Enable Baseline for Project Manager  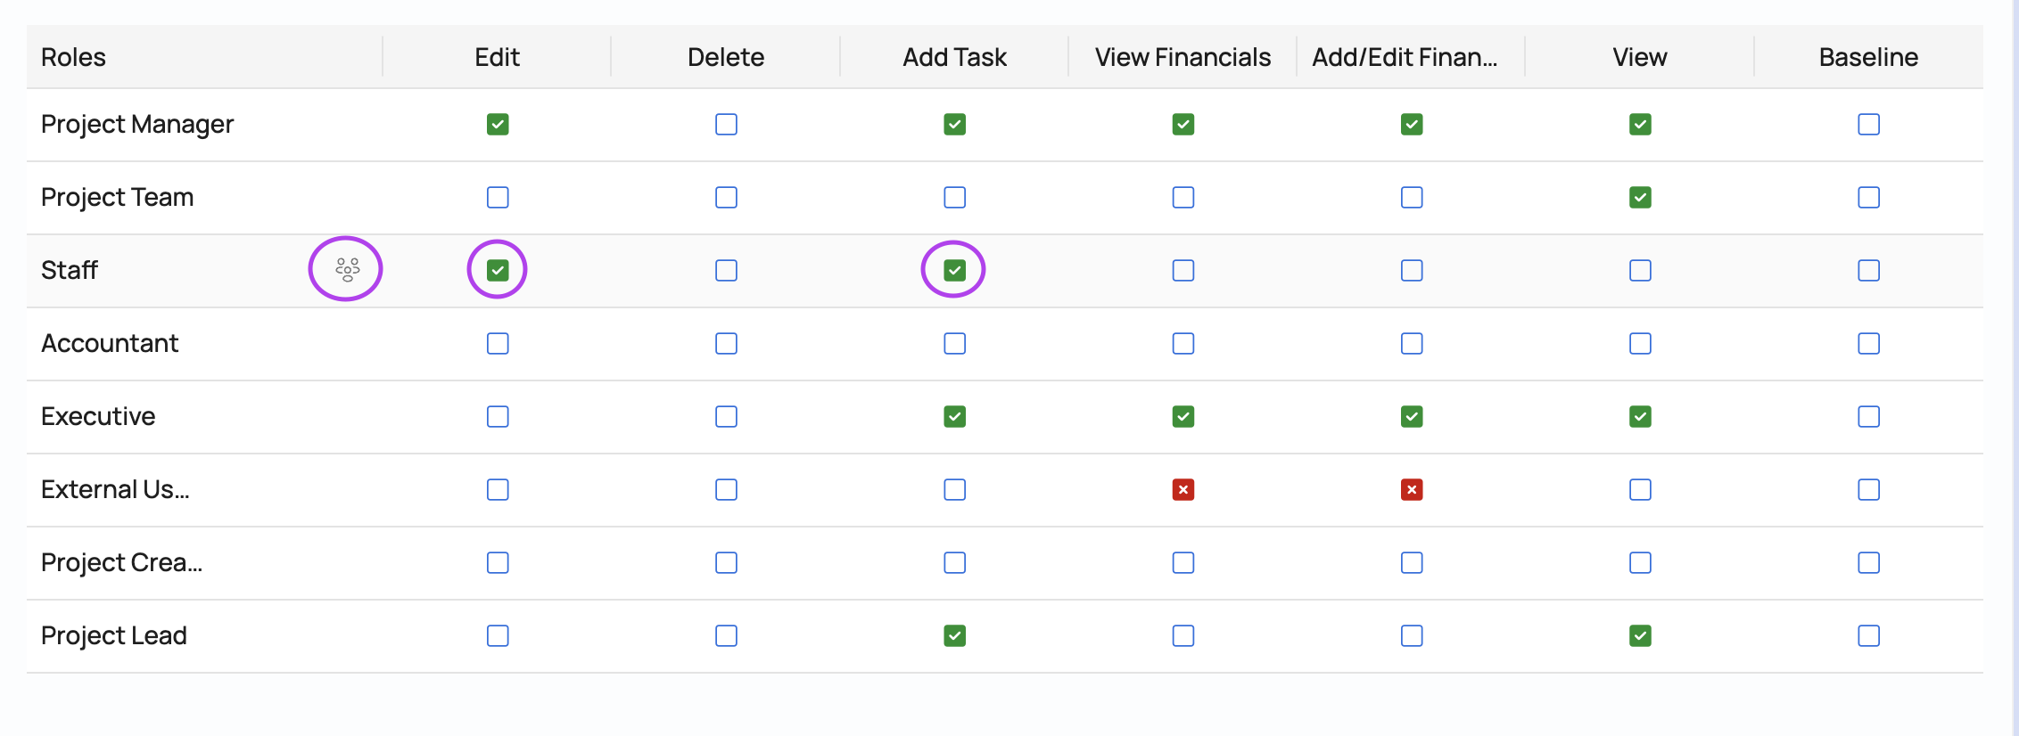pyautogui.click(x=1868, y=124)
